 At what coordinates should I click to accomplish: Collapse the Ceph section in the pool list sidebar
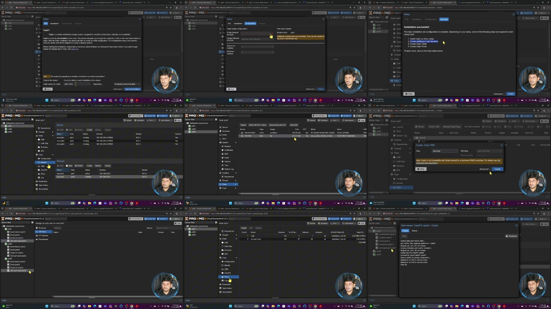(x=236, y=258)
